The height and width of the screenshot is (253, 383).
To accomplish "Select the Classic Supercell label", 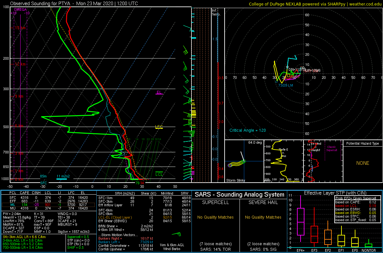I will tap(332, 148).
